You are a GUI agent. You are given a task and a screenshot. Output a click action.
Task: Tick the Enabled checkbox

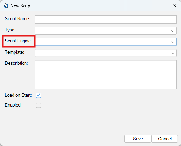(x=38, y=105)
